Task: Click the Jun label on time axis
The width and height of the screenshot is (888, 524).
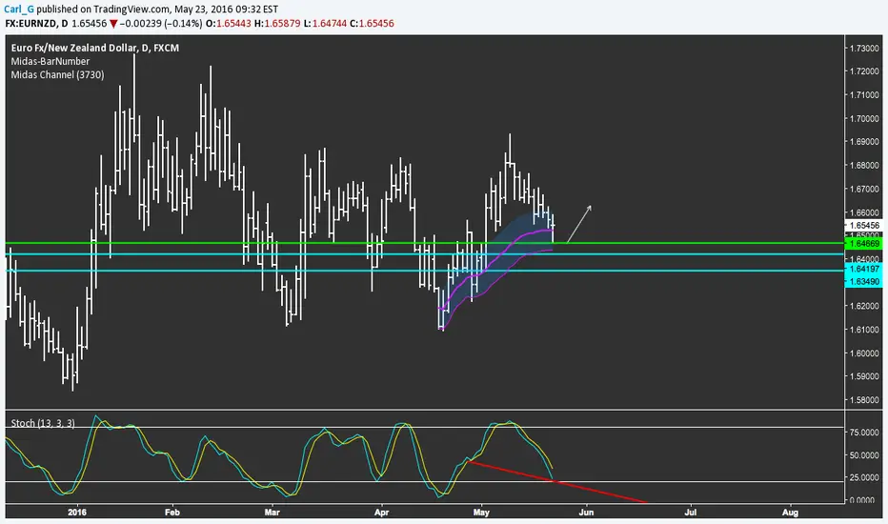Action: tap(586, 513)
